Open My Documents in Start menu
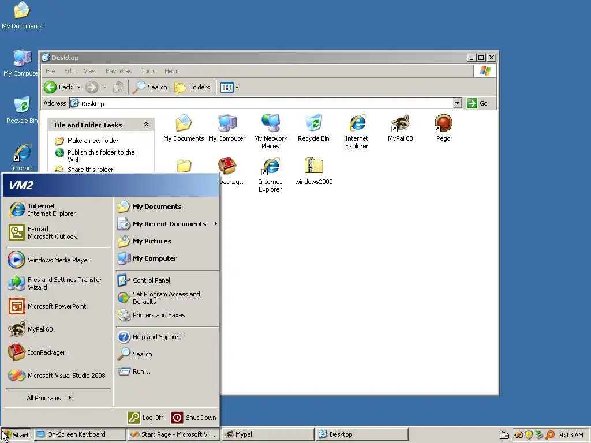The width and height of the screenshot is (591, 443). click(x=167, y=207)
